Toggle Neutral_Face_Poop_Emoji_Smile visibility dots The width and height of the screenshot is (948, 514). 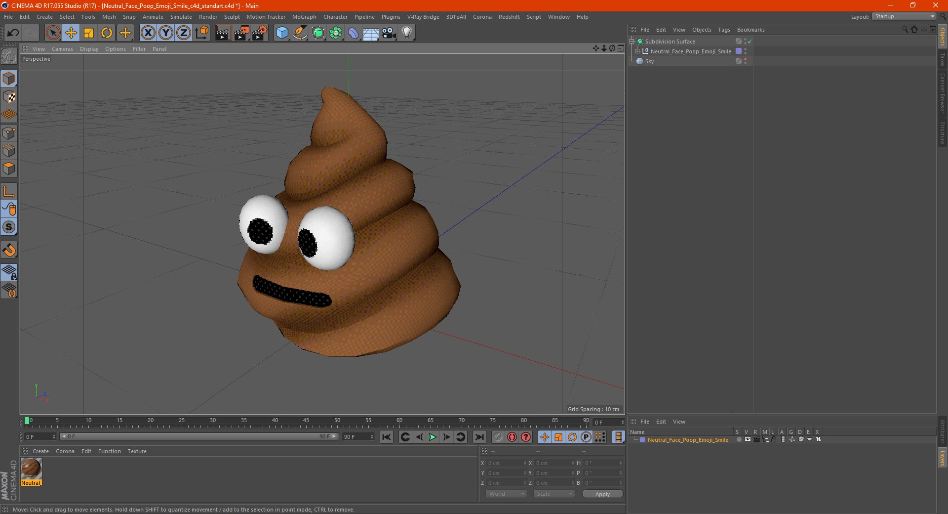tap(745, 51)
